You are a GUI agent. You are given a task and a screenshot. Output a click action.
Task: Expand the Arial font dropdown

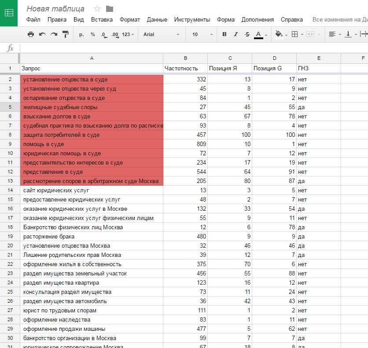pos(161,34)
